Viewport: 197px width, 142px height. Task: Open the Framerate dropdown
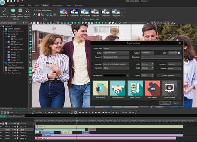coord(116,68)
